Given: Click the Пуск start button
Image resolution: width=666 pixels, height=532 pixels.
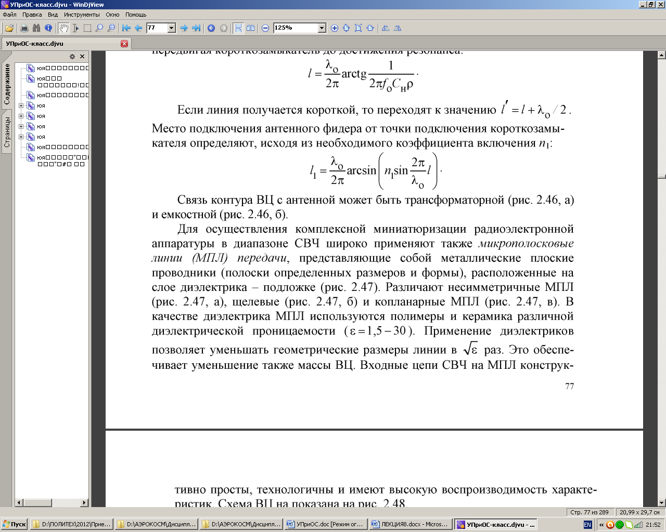Looking at the screenshot, I should [x=15, y=525].
